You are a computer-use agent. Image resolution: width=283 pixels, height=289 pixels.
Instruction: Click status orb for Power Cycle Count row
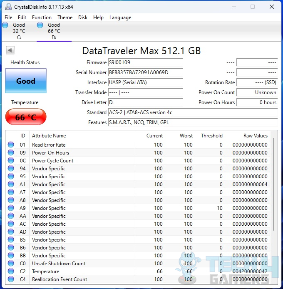point(11,160)
